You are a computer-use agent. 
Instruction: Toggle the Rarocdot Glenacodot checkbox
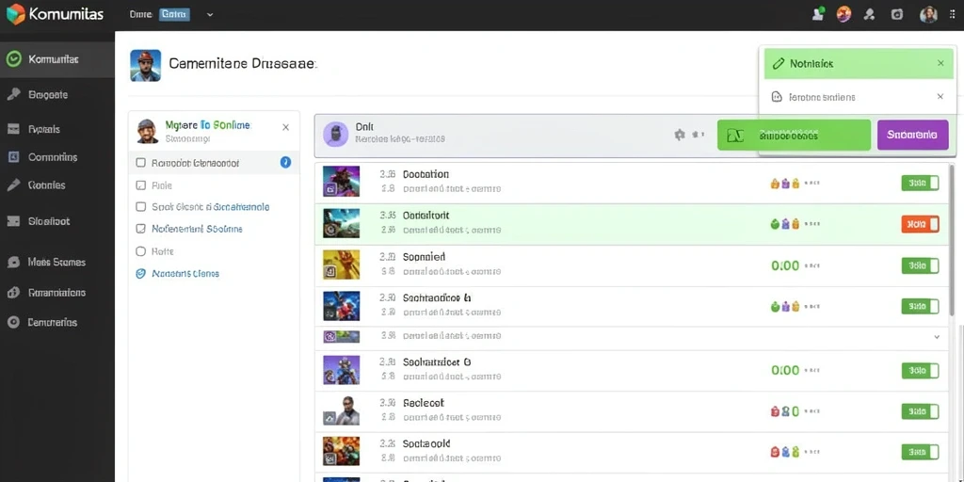(141, 163)
